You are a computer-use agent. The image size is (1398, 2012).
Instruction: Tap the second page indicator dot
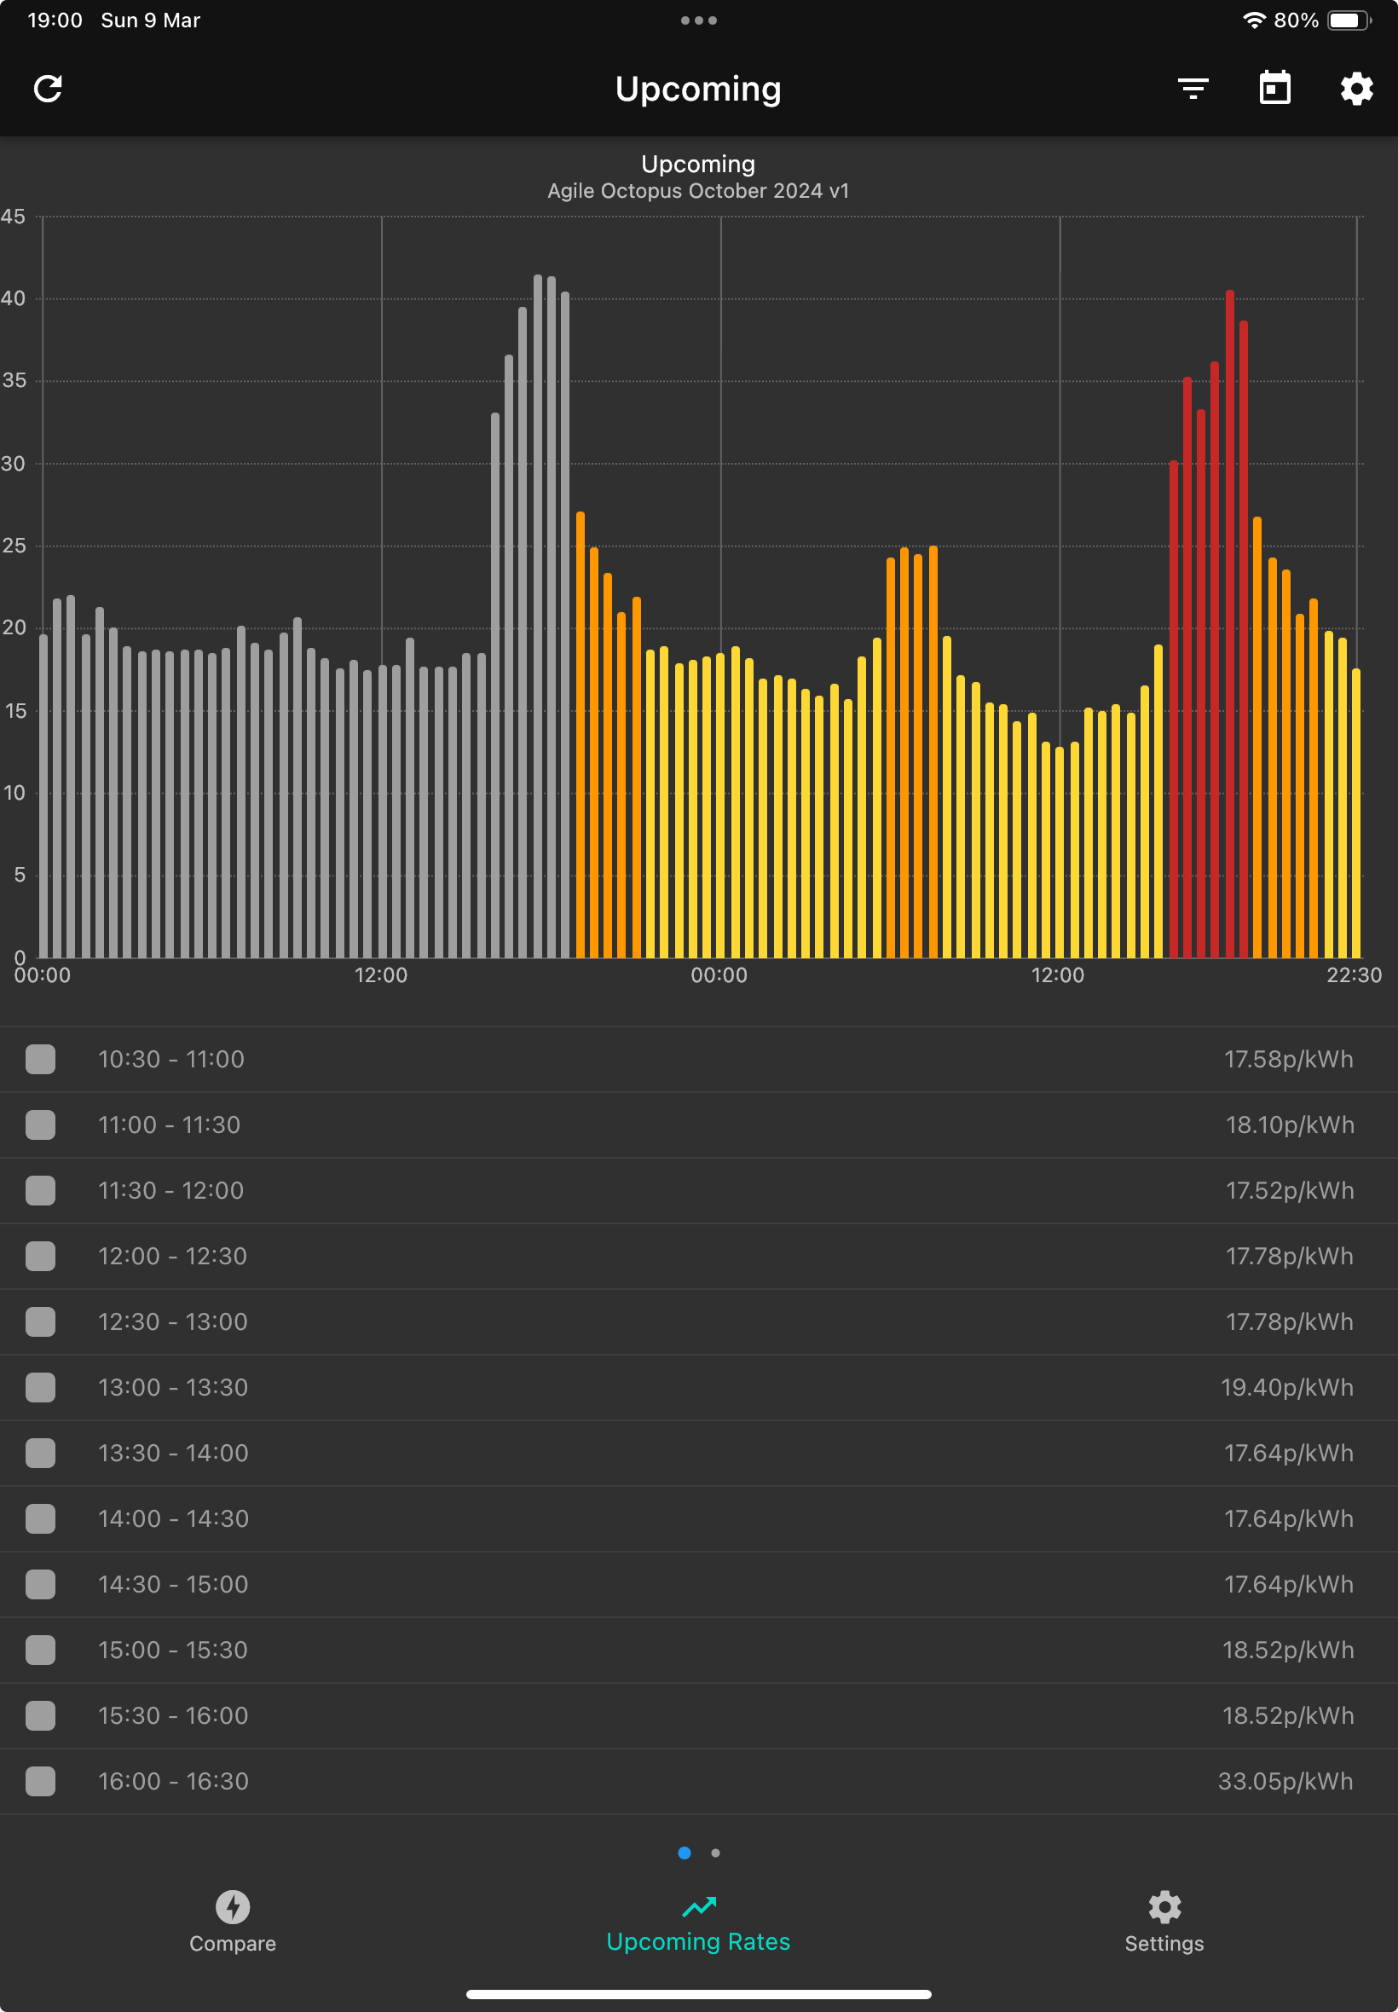(x=716, y=1853)
